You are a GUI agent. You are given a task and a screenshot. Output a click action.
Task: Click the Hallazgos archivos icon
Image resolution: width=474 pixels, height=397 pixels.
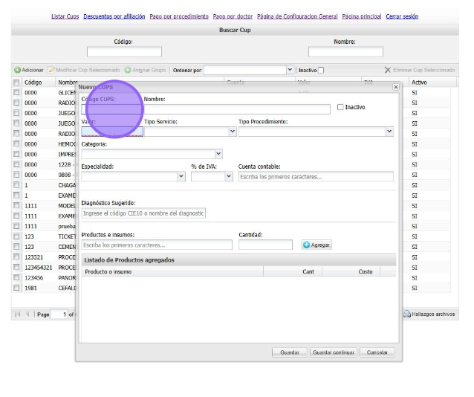point(406,314)
